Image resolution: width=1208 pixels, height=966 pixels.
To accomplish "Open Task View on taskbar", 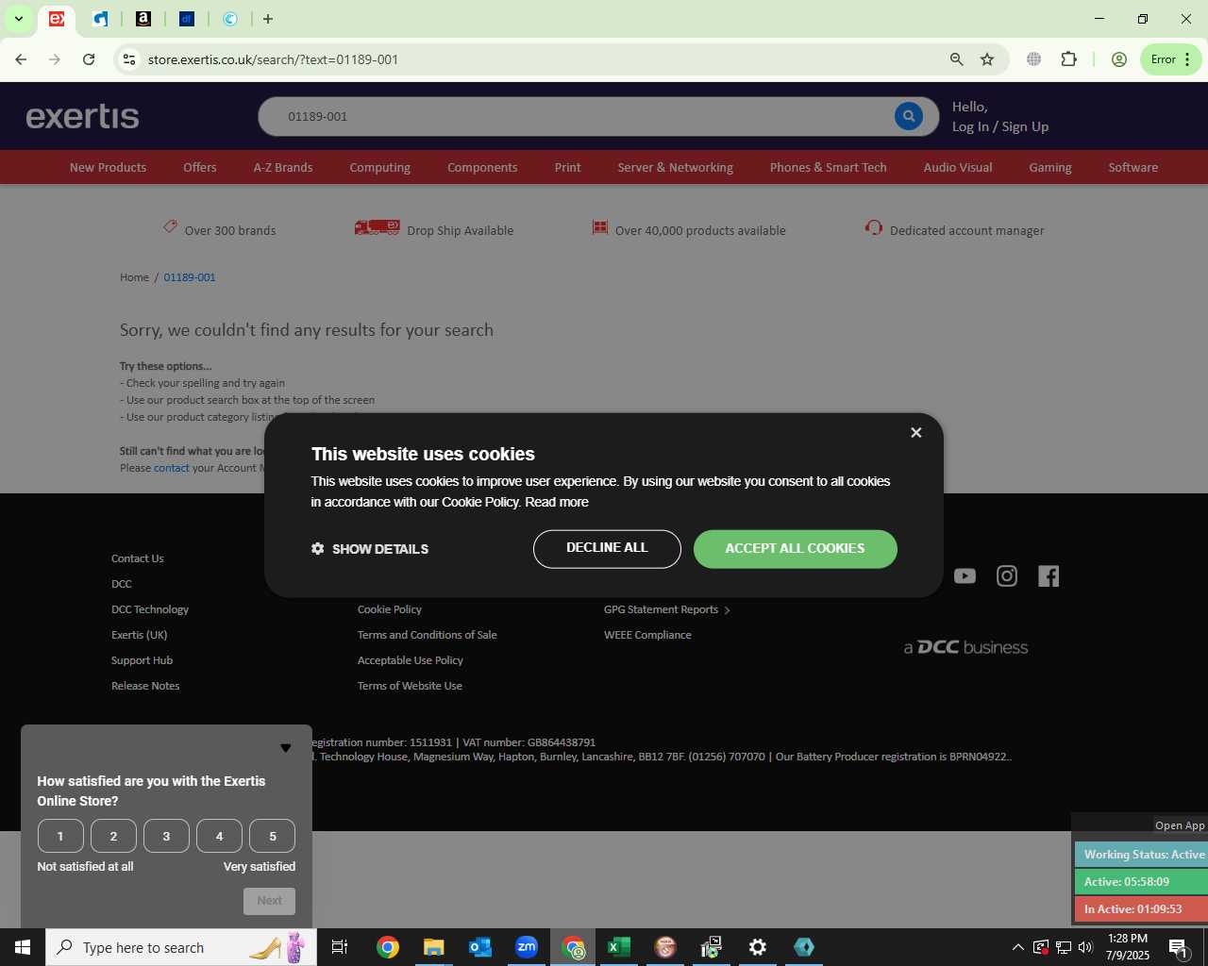I will (x=340, y=947).
